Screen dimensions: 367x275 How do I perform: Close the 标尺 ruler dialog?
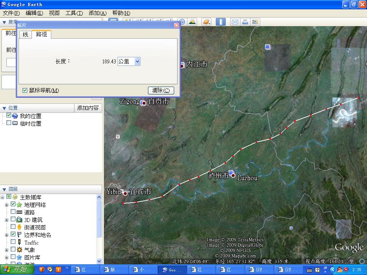(176, 25)
